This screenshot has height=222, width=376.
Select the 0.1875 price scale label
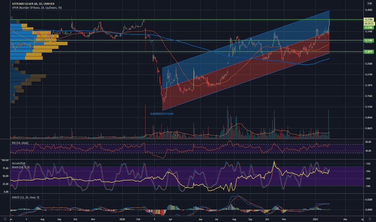[369, 85]
